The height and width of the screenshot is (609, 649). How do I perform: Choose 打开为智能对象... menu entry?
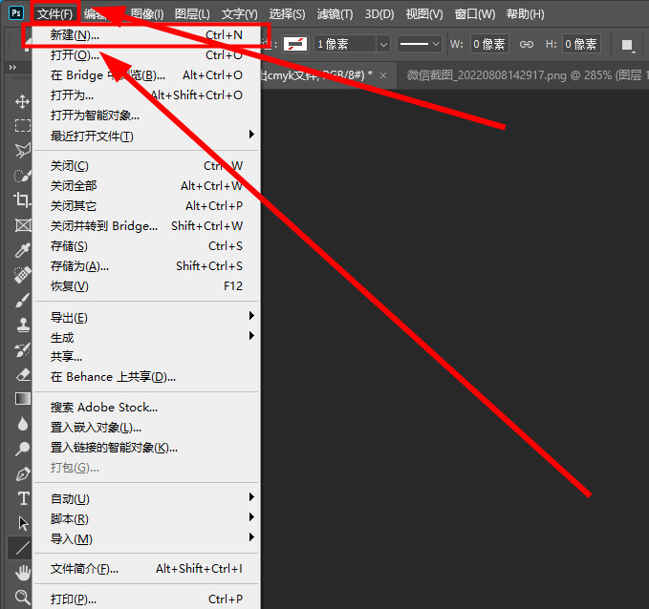click(x=145, y=115)
